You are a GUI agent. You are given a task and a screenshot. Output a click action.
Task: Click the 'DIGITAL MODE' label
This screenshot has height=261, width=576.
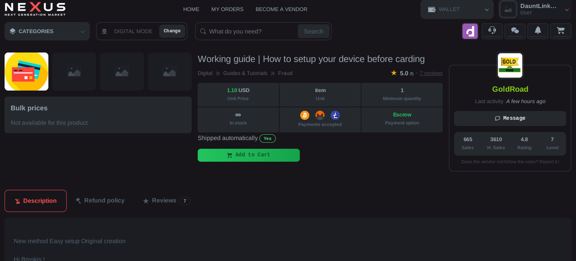tap(133, 31)
